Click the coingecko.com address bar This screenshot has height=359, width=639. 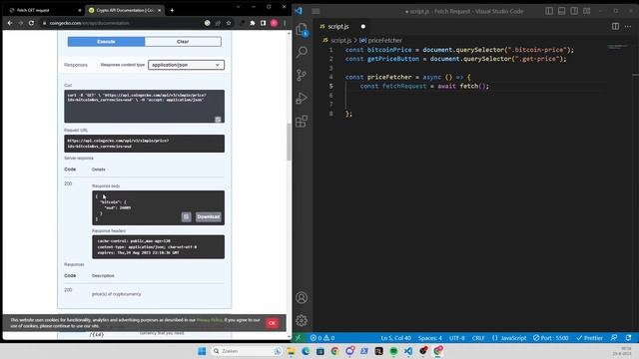pyautogui.click(x=122, y=23)
